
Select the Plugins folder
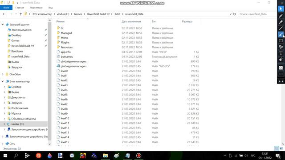(65, 43)
